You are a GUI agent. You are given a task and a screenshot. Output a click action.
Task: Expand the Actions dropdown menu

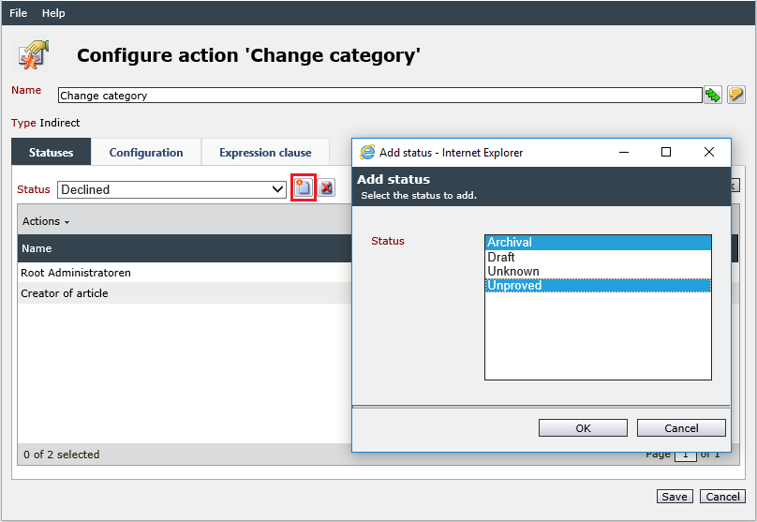[x=46, y=221]
